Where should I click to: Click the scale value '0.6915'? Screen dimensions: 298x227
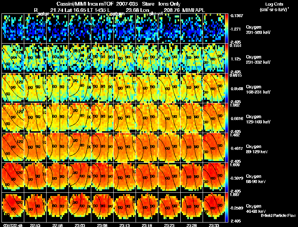coord(236,75)
